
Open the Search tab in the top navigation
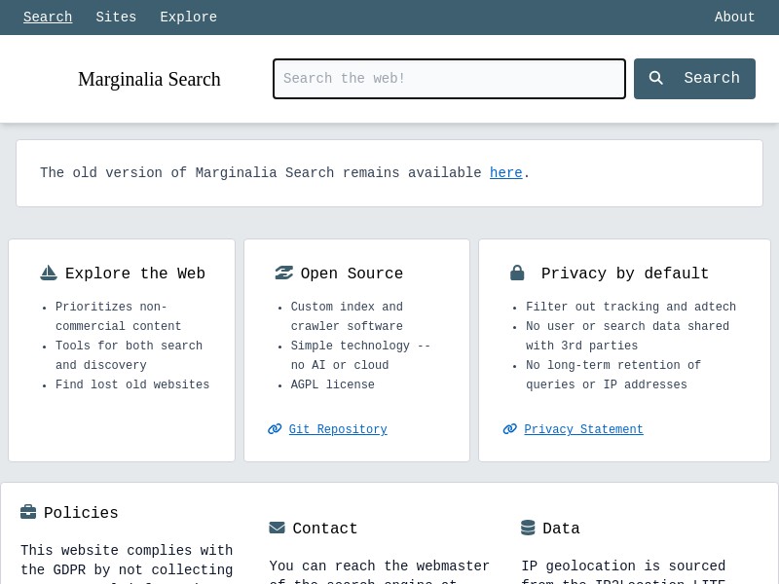[48, 17]
